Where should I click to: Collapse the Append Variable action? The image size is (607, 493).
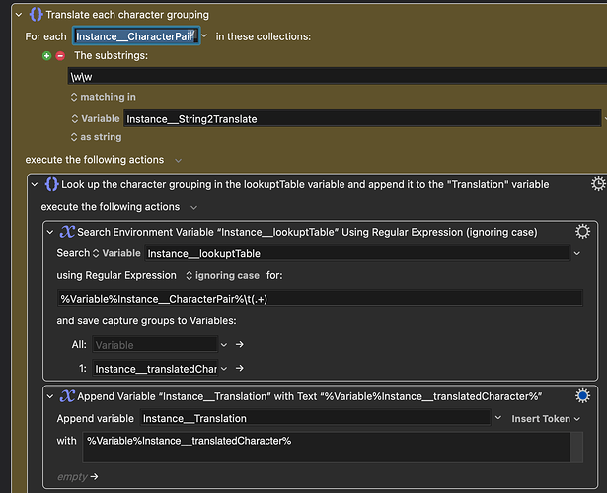pyautogui.click(x=50, y=396)
